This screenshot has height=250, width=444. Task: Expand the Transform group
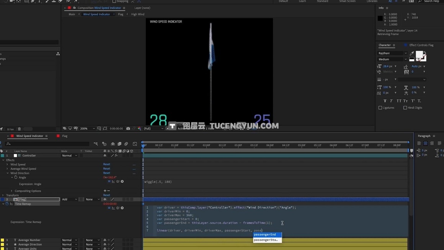[3, 195]
